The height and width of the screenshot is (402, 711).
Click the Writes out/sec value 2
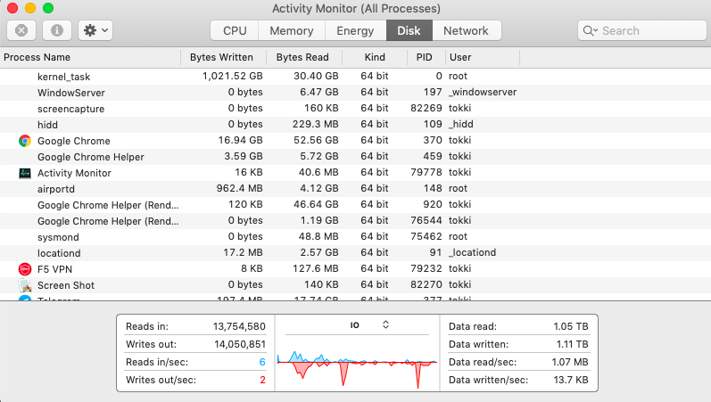tap(262, 380)
